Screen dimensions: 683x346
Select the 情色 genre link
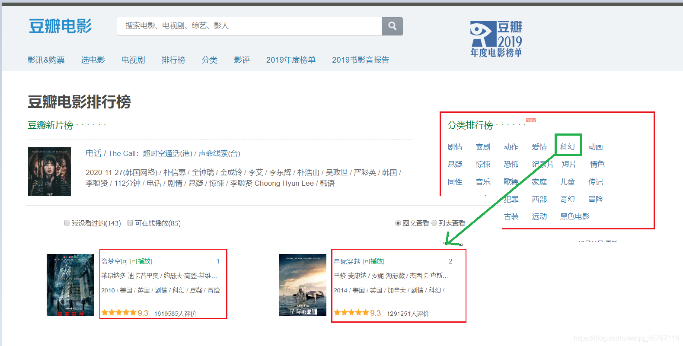(x=597, y=164)
